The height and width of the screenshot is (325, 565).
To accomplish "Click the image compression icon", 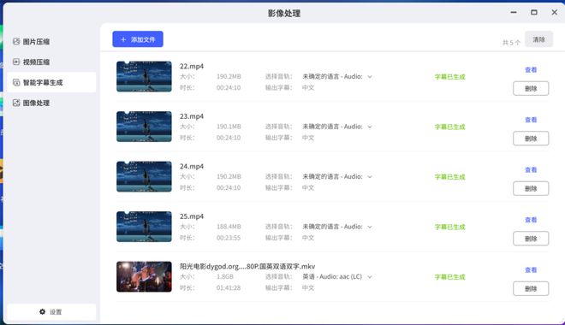I will (16, 41).
